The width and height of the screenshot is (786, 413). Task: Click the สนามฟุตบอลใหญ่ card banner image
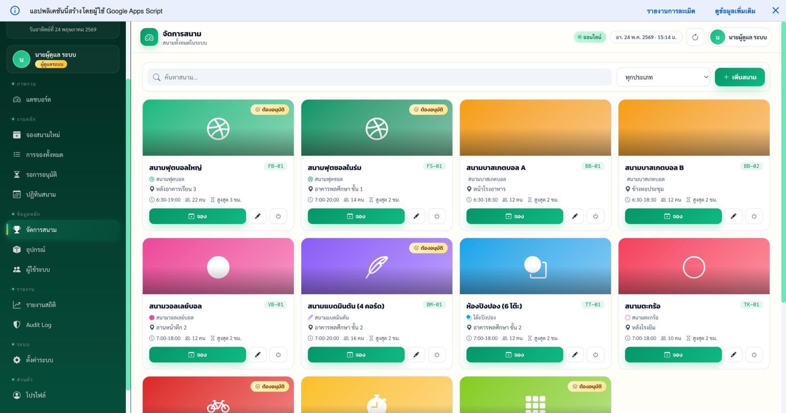[x=218, y=128]
